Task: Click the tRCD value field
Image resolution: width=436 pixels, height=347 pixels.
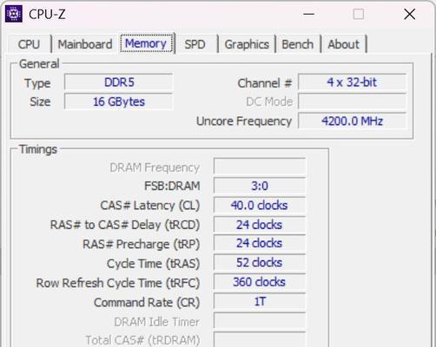Action: coord(260,225)
